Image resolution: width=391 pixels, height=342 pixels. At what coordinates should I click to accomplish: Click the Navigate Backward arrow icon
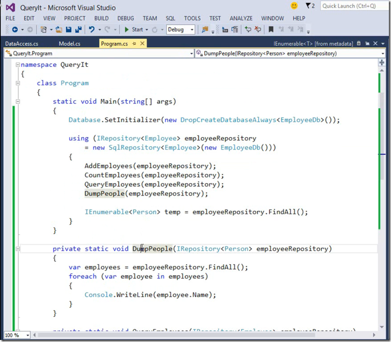[x=15, y=30]
